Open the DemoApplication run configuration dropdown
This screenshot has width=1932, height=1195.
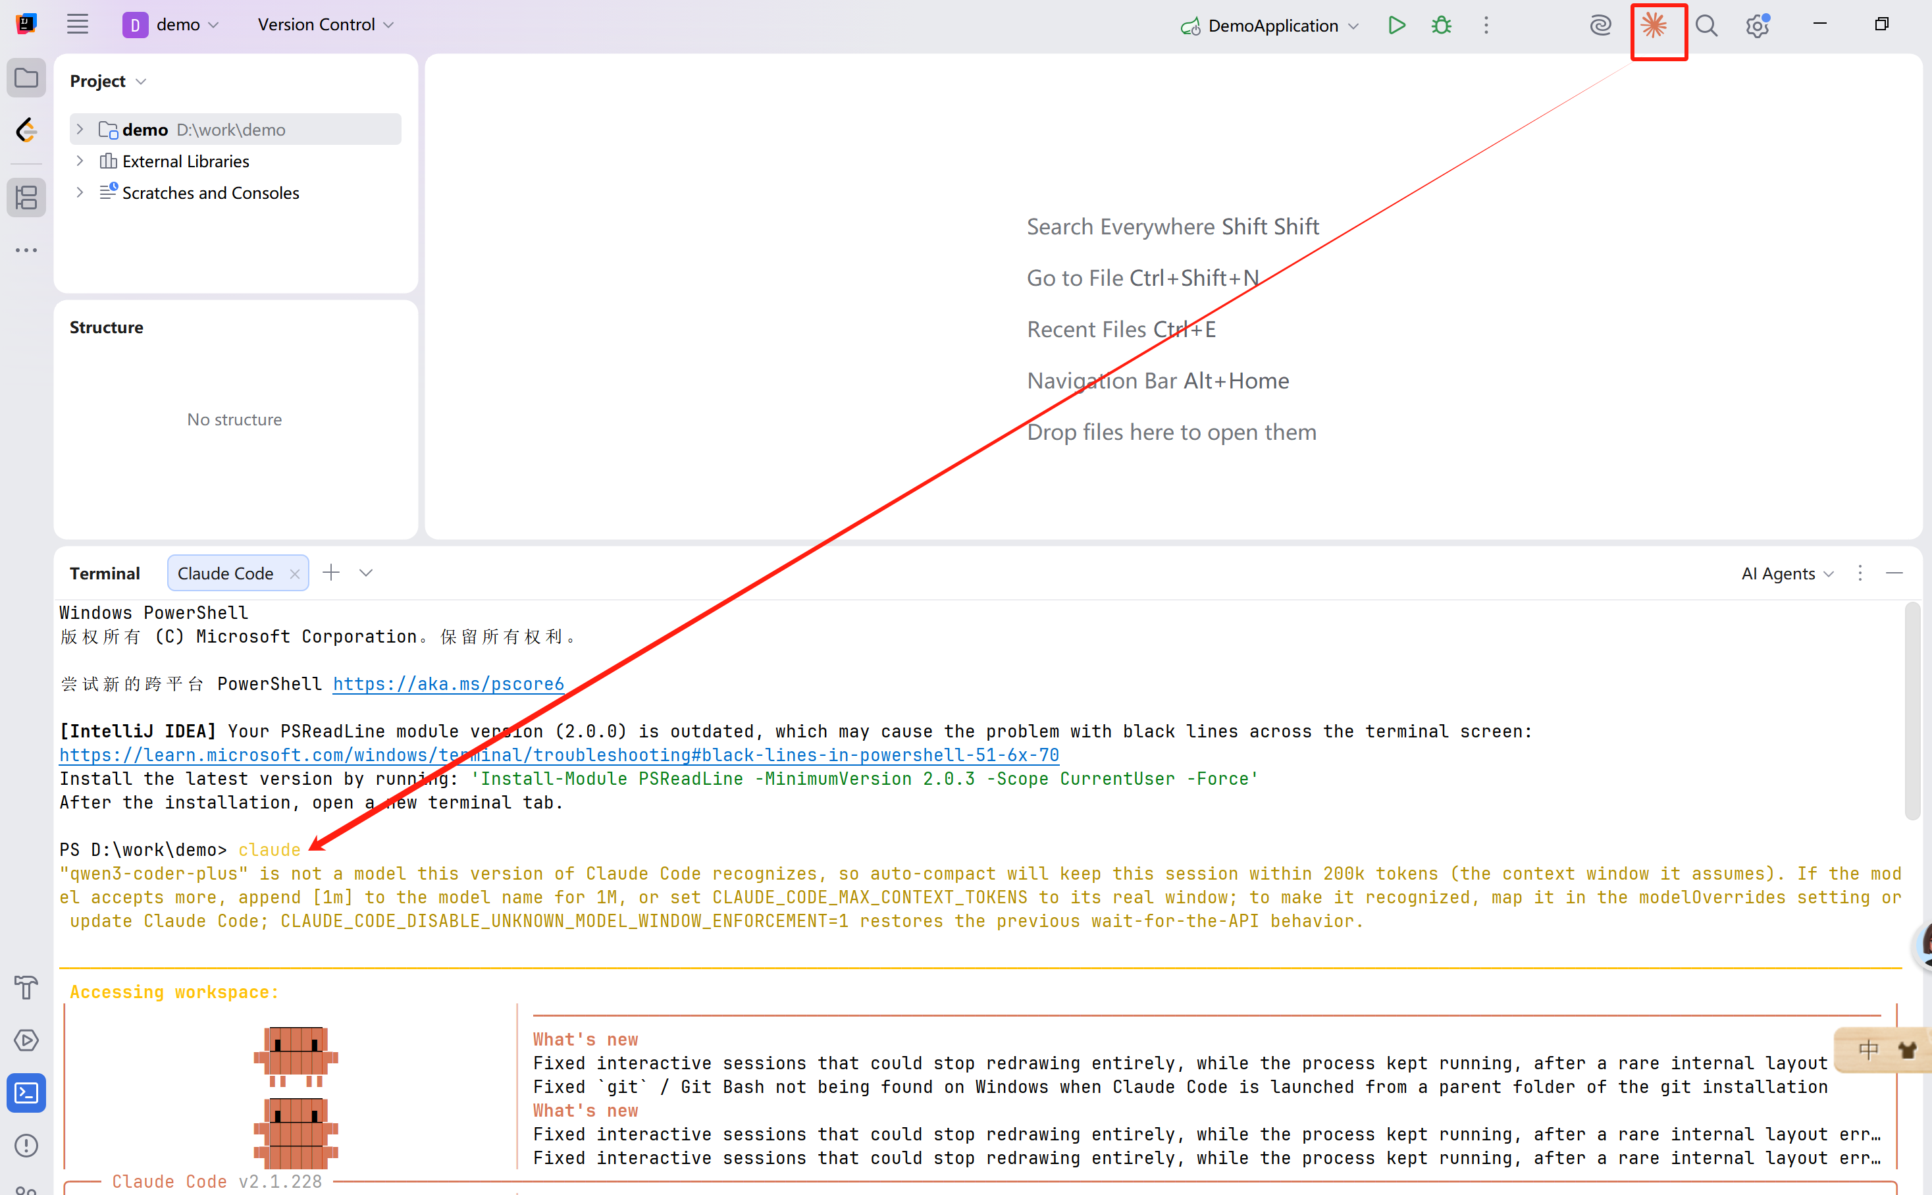1269,25
